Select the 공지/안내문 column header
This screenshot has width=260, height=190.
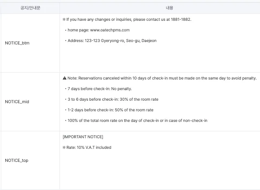[x=30, y=8]
